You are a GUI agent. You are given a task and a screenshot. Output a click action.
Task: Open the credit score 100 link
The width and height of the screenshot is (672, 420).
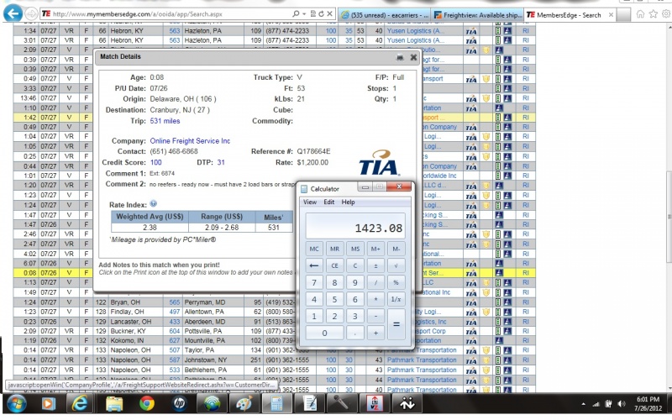(156, 162)
